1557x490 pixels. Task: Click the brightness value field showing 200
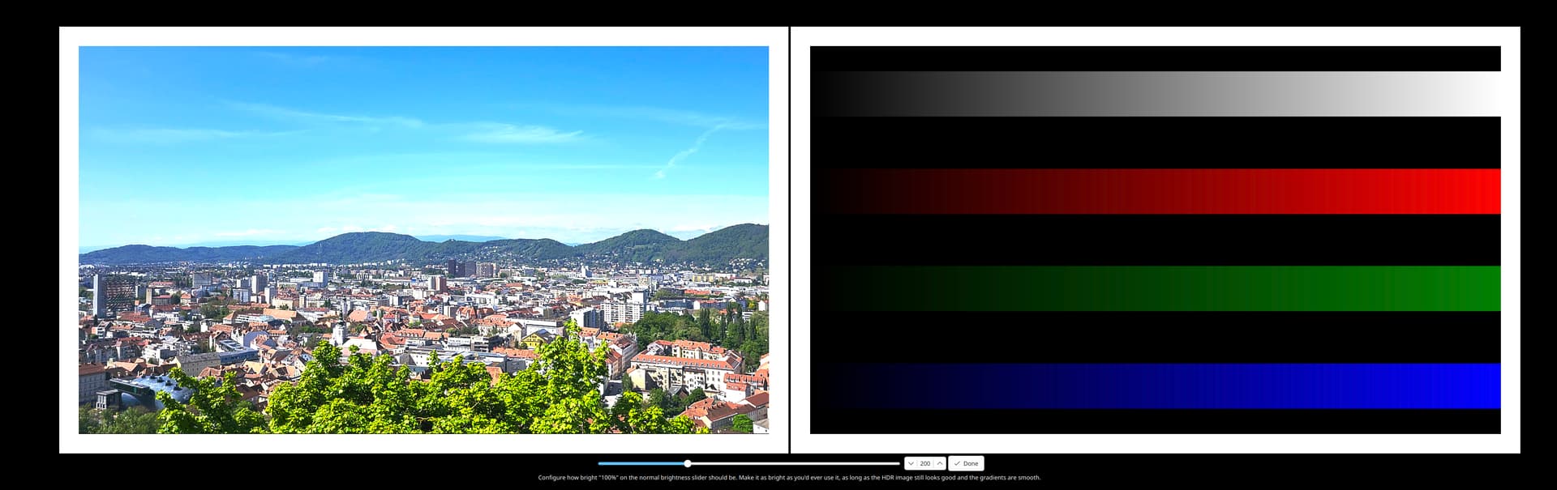point(924,463)
